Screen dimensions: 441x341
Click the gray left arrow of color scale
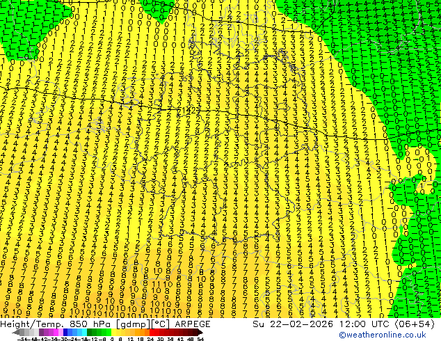16,333
